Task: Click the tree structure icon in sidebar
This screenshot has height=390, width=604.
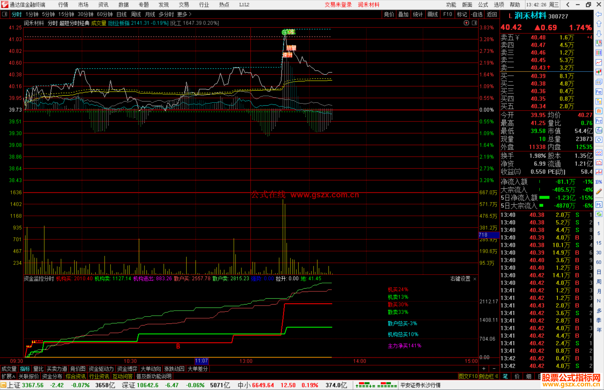Action: click(599, 101)
